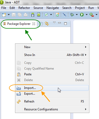Viewport: 99px width, 119px height.
Task: Expand the Run button dropdown arrow
Action: click(x=87, y=15)
